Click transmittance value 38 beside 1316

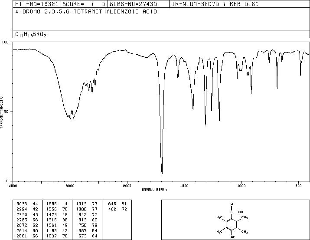pyautogui.click(x=65, y=220)
